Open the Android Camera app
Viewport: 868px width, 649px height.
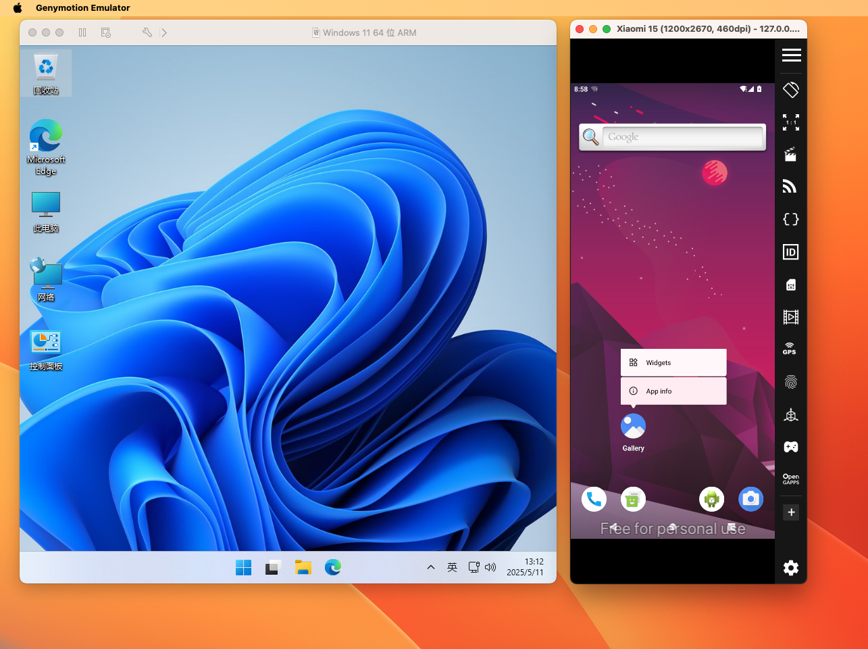pos(750,500)
